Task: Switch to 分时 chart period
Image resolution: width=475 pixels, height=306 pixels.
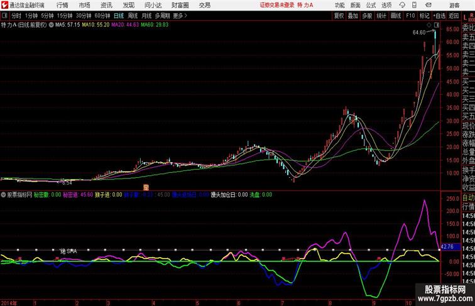Action: [16, 16]
